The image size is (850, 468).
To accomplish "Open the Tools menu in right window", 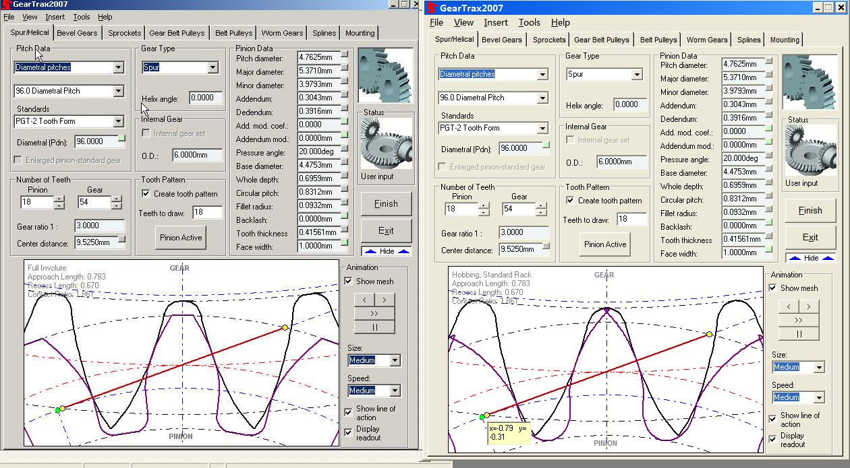I will pos(529,23).
